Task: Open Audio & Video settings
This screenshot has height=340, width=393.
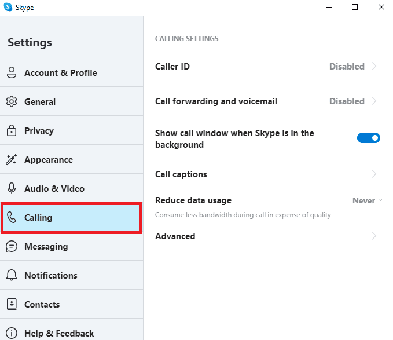Action: [72, 188]
